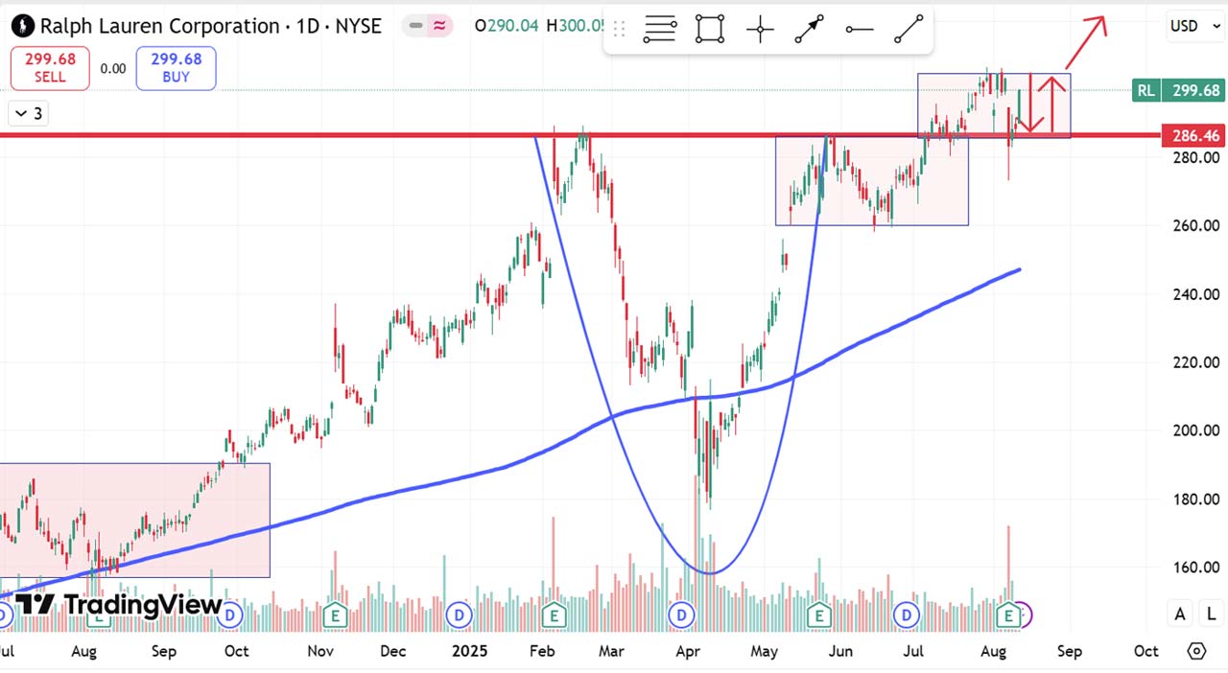Click the Ralph Lauren Corporation symbol title
Viewport: 1228px width, 673px height.
click(162, 26)
